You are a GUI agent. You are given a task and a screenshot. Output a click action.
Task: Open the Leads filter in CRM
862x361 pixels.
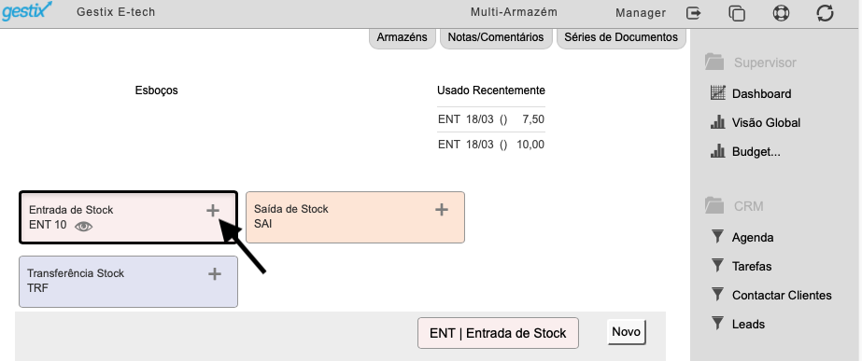(x=739, y=325)
